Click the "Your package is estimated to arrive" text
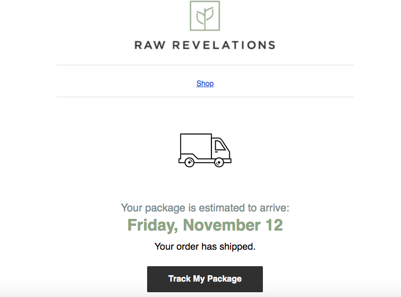401x297 pixels. click(204, 208)
